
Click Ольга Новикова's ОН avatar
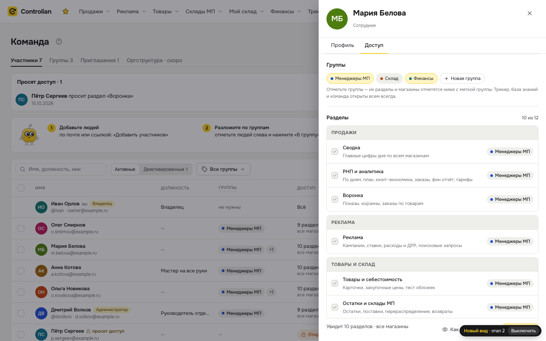(41, 292)
